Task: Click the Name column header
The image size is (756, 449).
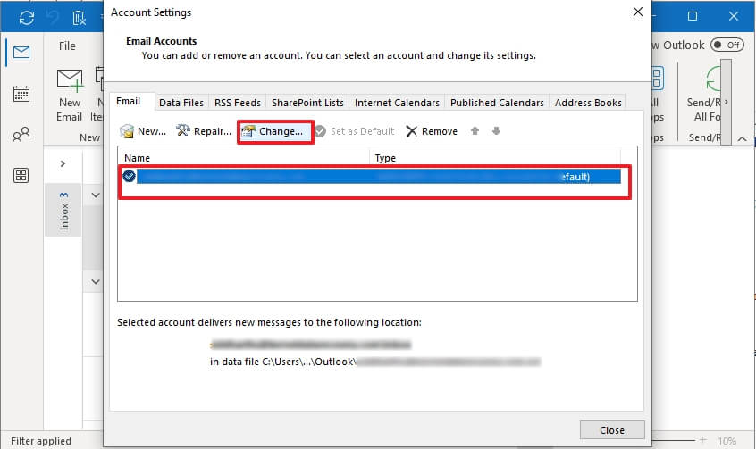Action: tap(243, 158)
